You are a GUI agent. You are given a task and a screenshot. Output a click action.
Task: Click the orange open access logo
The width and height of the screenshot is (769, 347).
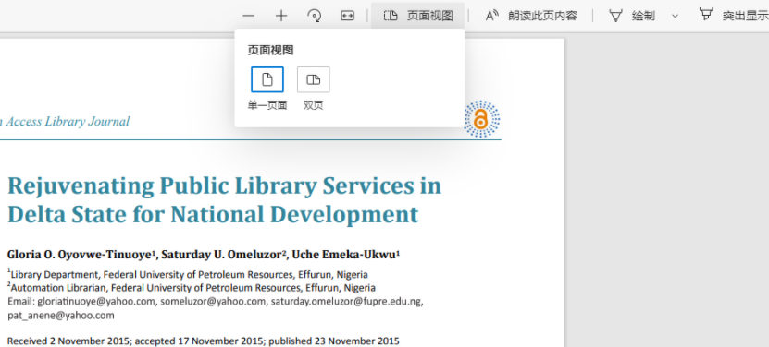[481, 119]
